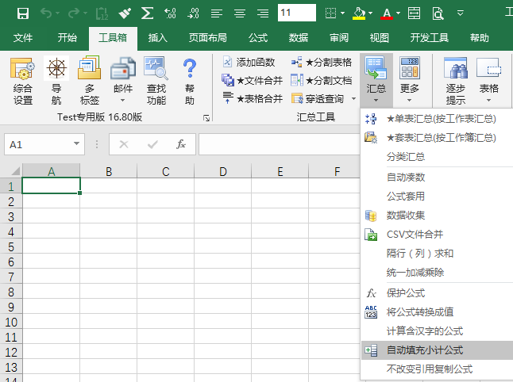Expand the 穿透查询 dropdown
Viewport: 513px width, 382px height.
[353, 99]
